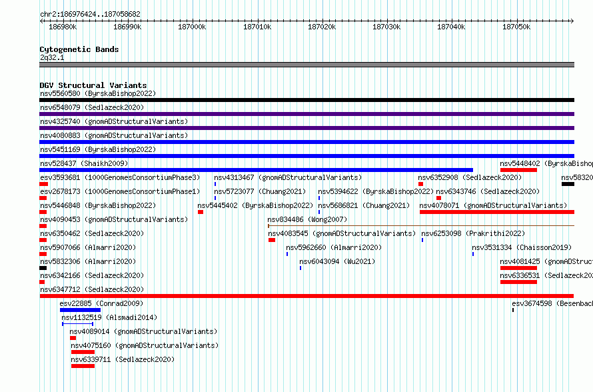Open nsv5686821 (Chuang2021) variant
This screenshot has width=593, height=392.
coord(364,205)
